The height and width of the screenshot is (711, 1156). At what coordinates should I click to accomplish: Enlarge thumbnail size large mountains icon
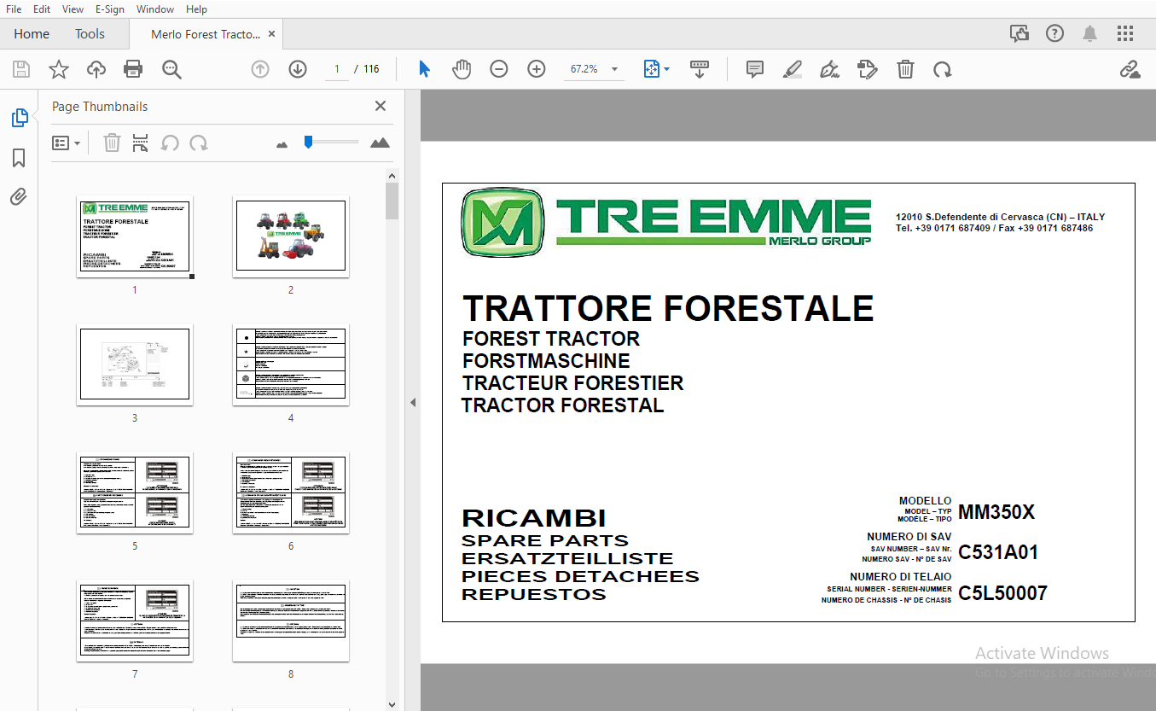[380, 143]
